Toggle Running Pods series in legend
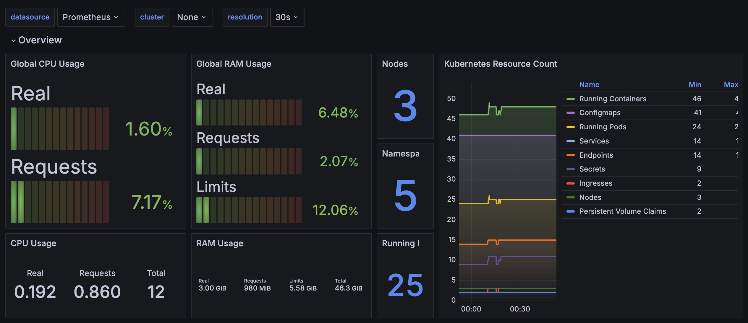This screenshot has width=748, height=323. tap(603, 127)
